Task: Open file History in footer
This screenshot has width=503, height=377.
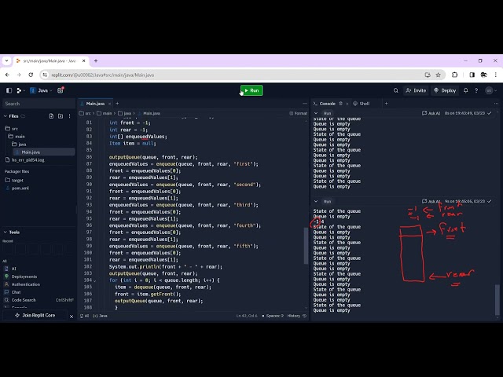Action: tap(297, 316)
